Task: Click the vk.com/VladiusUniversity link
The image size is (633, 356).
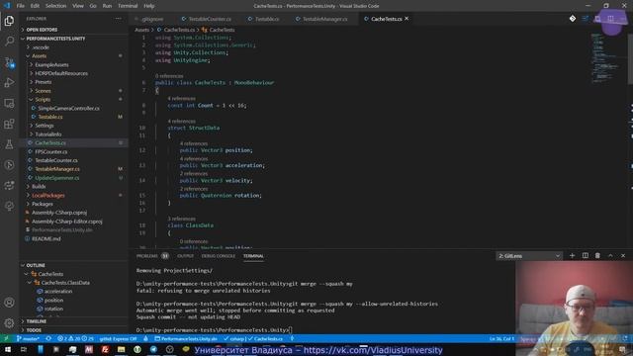Action: coord(373,350)
